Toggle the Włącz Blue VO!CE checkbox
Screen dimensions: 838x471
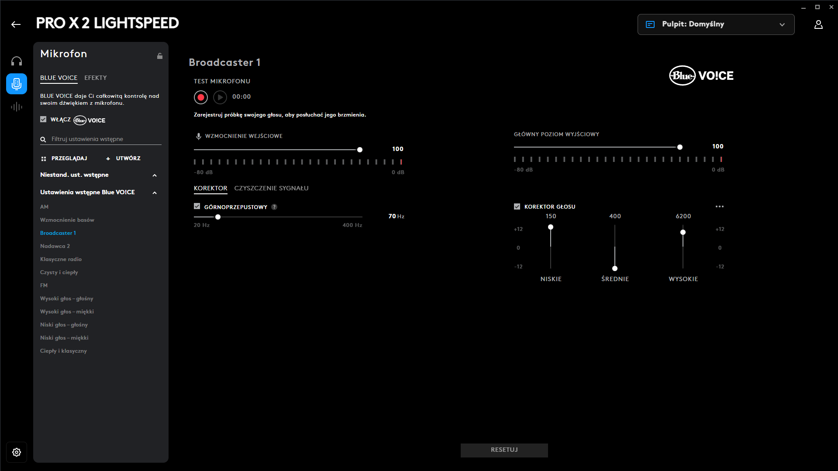(x=43, y=119)
